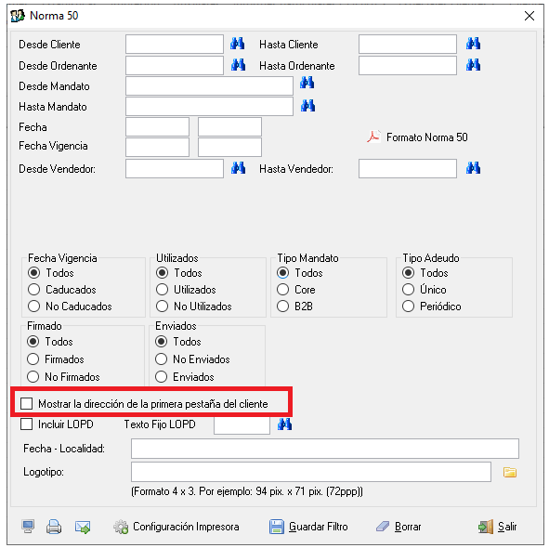Click Guardar Filtro button
The height and width of the screenshot is (548, 549).
[x=308, y=527]
